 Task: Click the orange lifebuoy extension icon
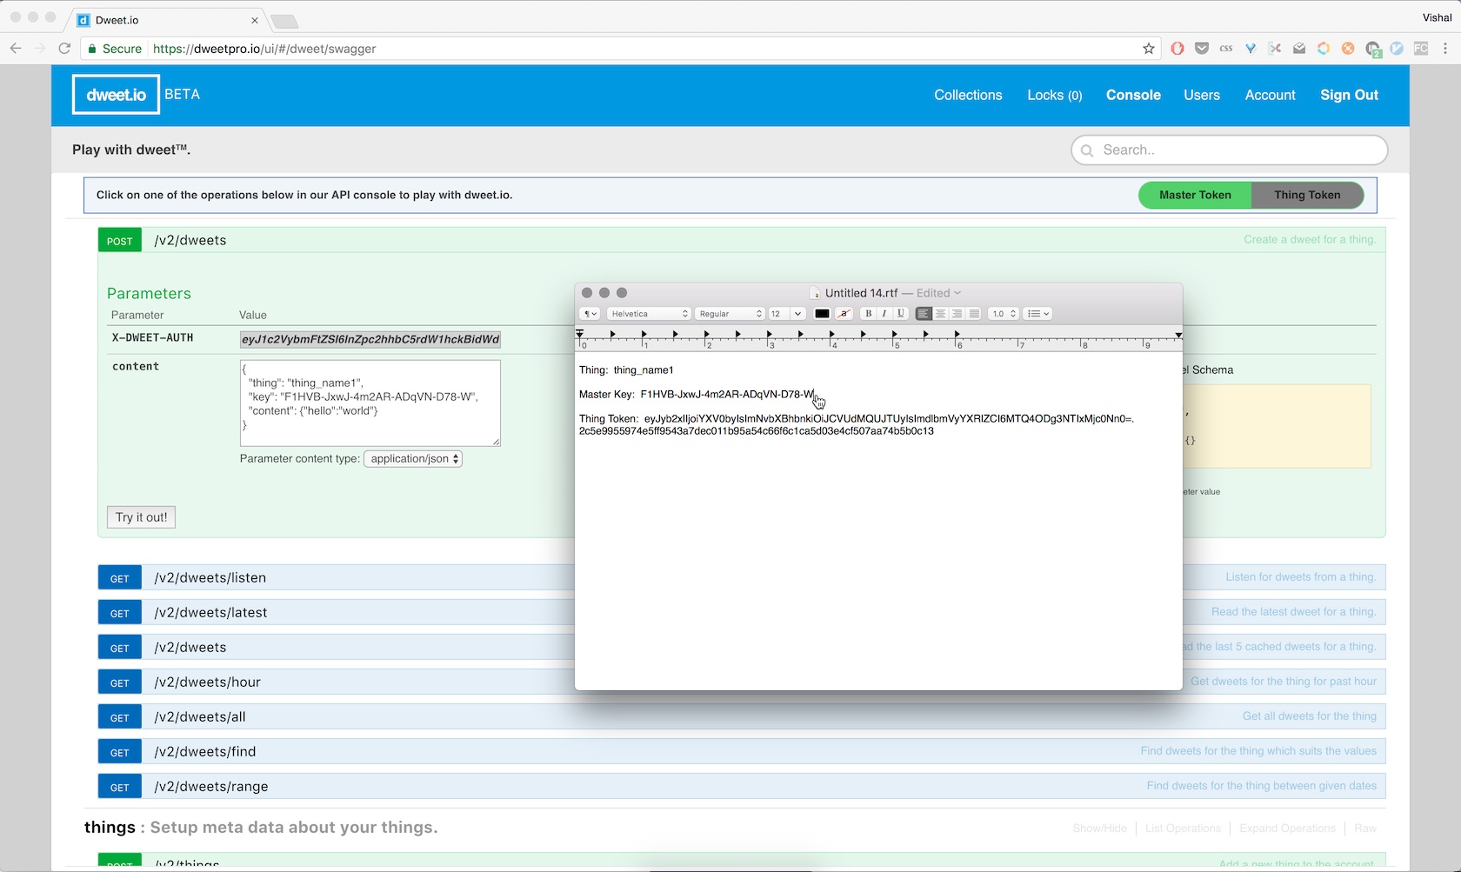[x=1348, y=49]
